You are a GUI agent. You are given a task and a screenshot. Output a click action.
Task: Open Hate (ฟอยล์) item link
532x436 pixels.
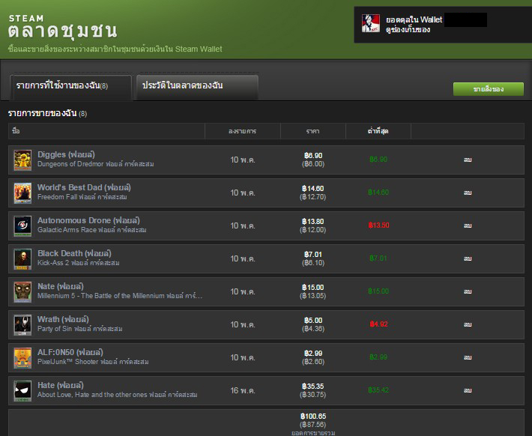tap(61, 385)
